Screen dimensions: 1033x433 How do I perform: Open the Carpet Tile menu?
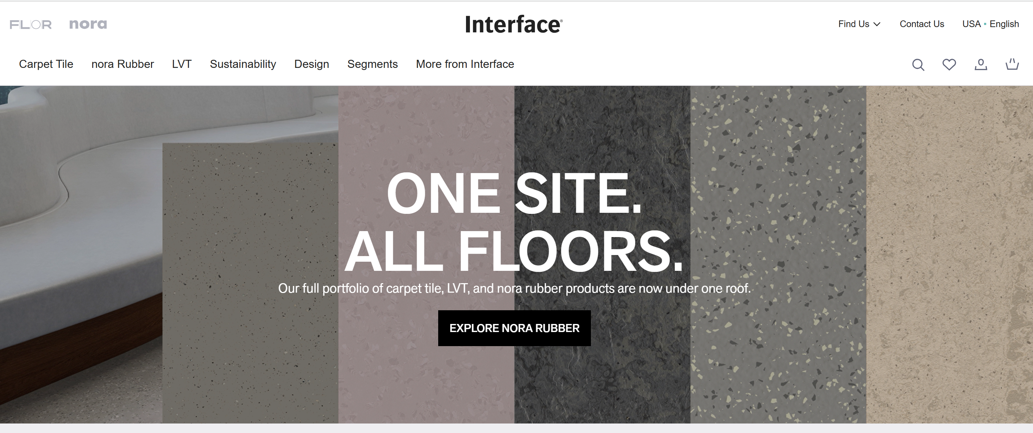point(46,64)
